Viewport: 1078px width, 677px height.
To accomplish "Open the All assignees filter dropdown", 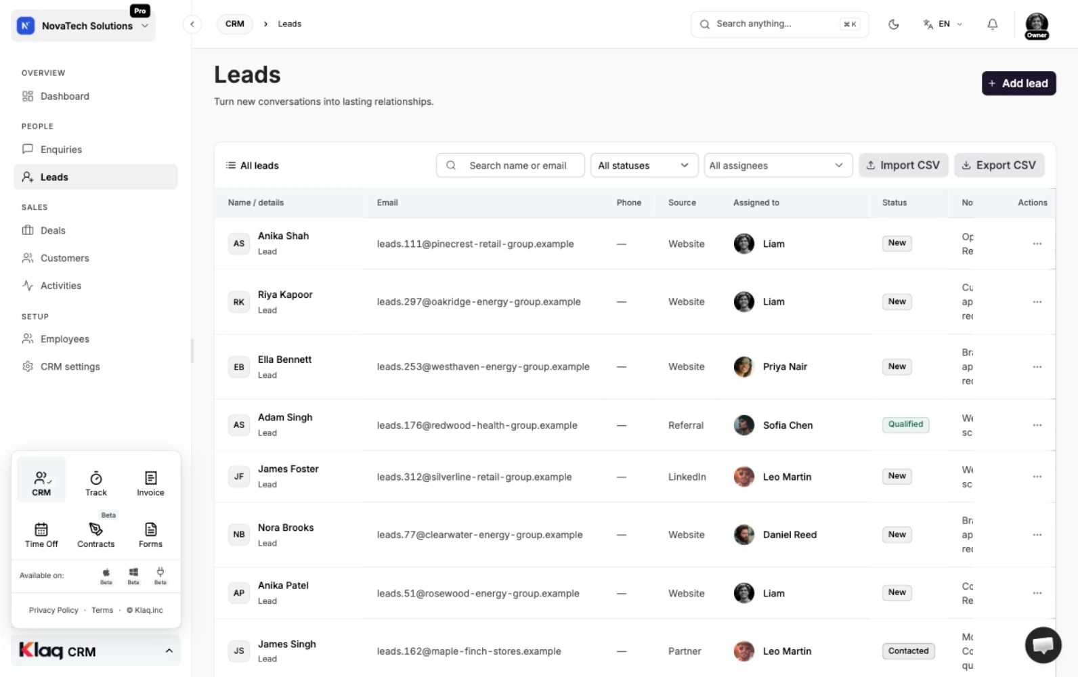I will point(777,165).
